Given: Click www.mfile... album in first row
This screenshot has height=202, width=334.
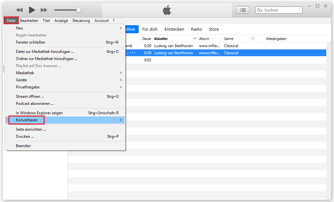Looking at the screenshot, I should 210,46.
